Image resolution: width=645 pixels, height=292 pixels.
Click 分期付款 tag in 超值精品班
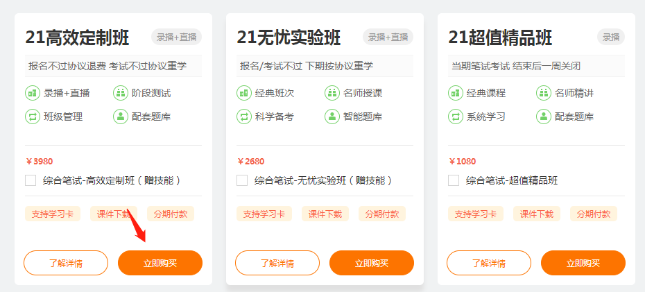coord(594,214)
